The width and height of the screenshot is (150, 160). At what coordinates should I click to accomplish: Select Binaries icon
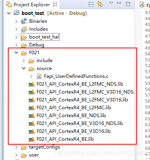[x=24, y=21]
